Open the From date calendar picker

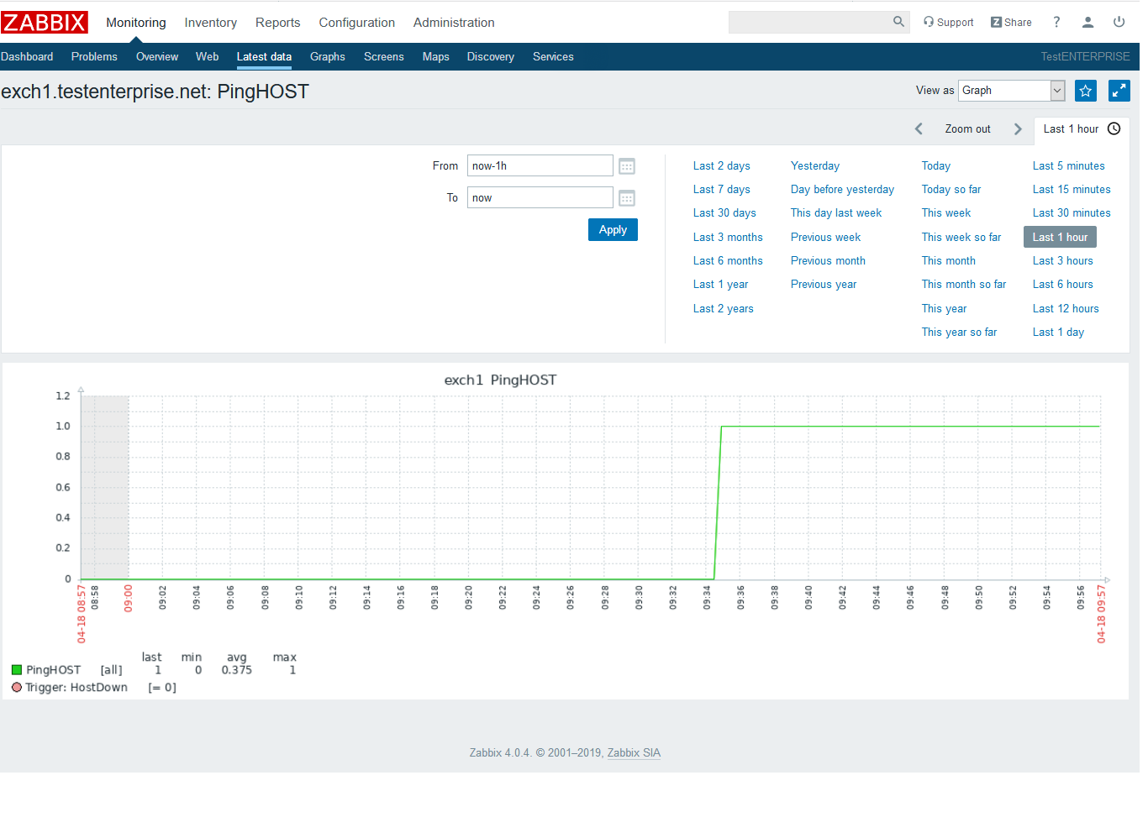pyautogui.click(x=627, y=166)
